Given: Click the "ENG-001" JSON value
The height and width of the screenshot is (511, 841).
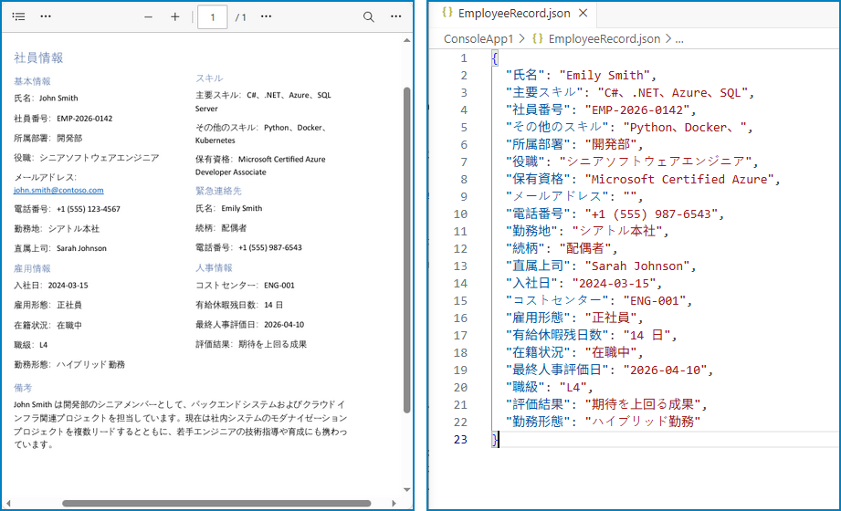Looking at the screenshot, I should pyautogui.click(x=655, y=301).
